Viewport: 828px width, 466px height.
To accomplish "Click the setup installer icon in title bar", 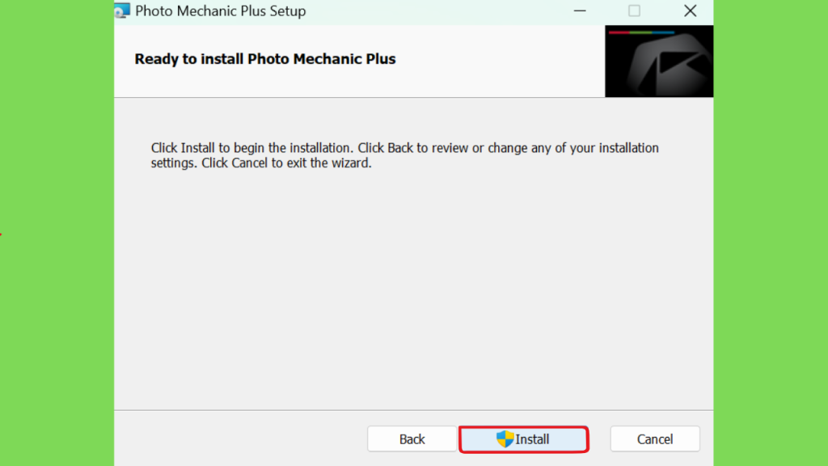I will [x=122, y=11].
